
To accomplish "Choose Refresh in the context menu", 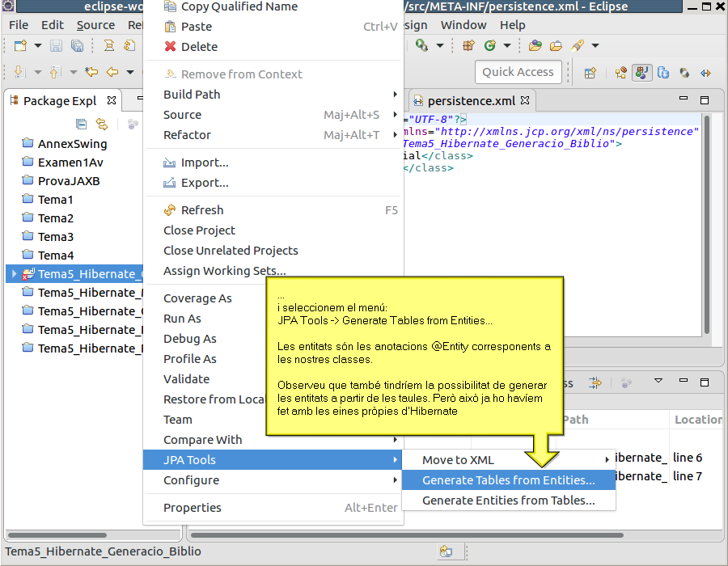I will pyautogui.click(x=273, y=210).
